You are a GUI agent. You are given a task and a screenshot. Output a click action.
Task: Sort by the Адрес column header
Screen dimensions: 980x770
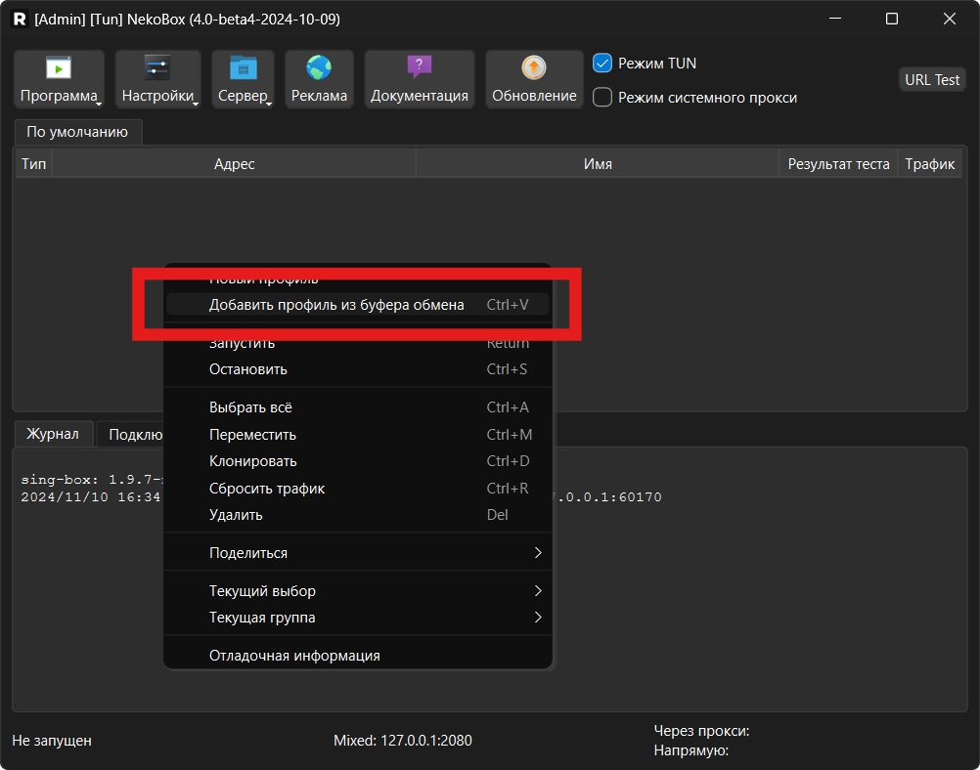[234, 164]
